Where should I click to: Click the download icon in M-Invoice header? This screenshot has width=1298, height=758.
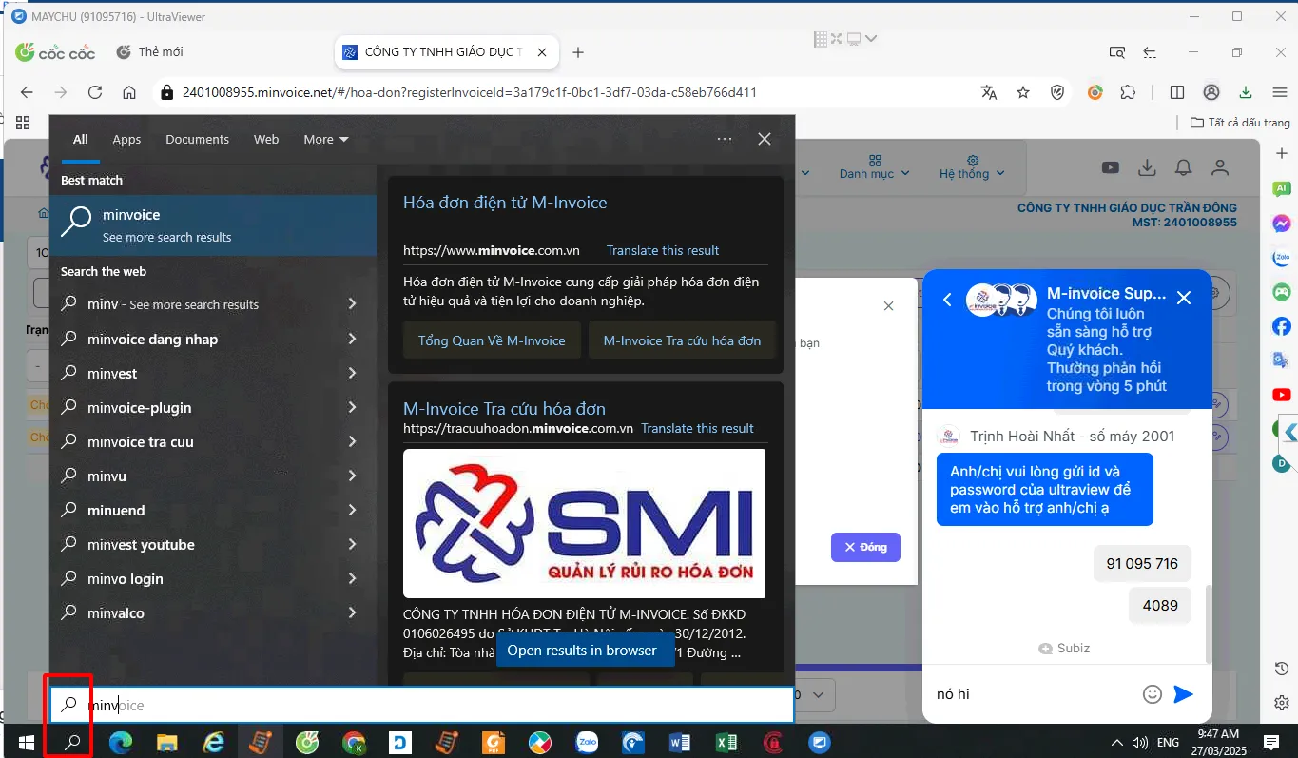click(1147, 167)
